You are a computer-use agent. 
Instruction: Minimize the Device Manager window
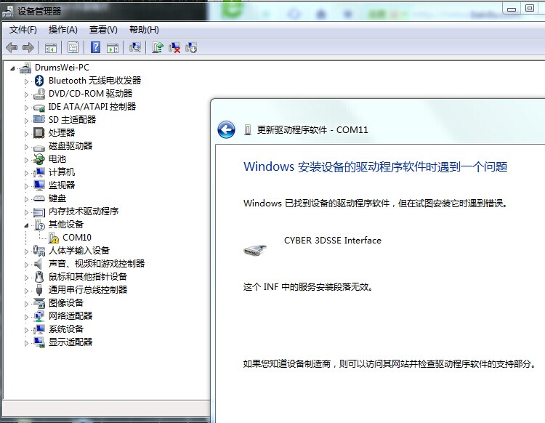click(512, 8)
